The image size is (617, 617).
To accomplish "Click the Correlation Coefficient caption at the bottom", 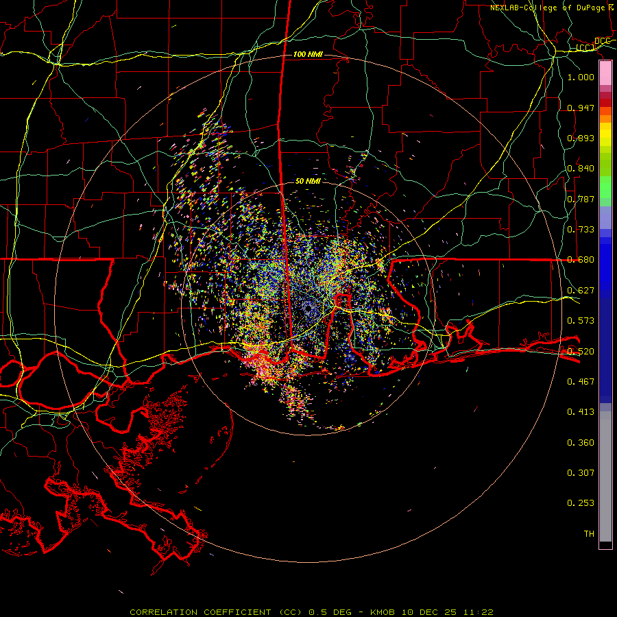I will pos(311,612).
